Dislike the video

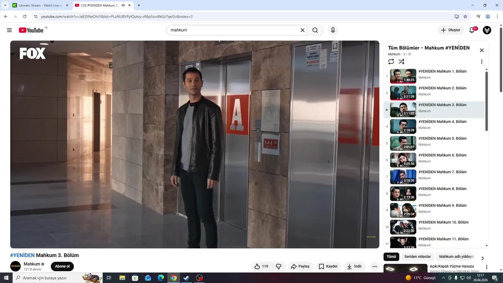pos(279,266)
